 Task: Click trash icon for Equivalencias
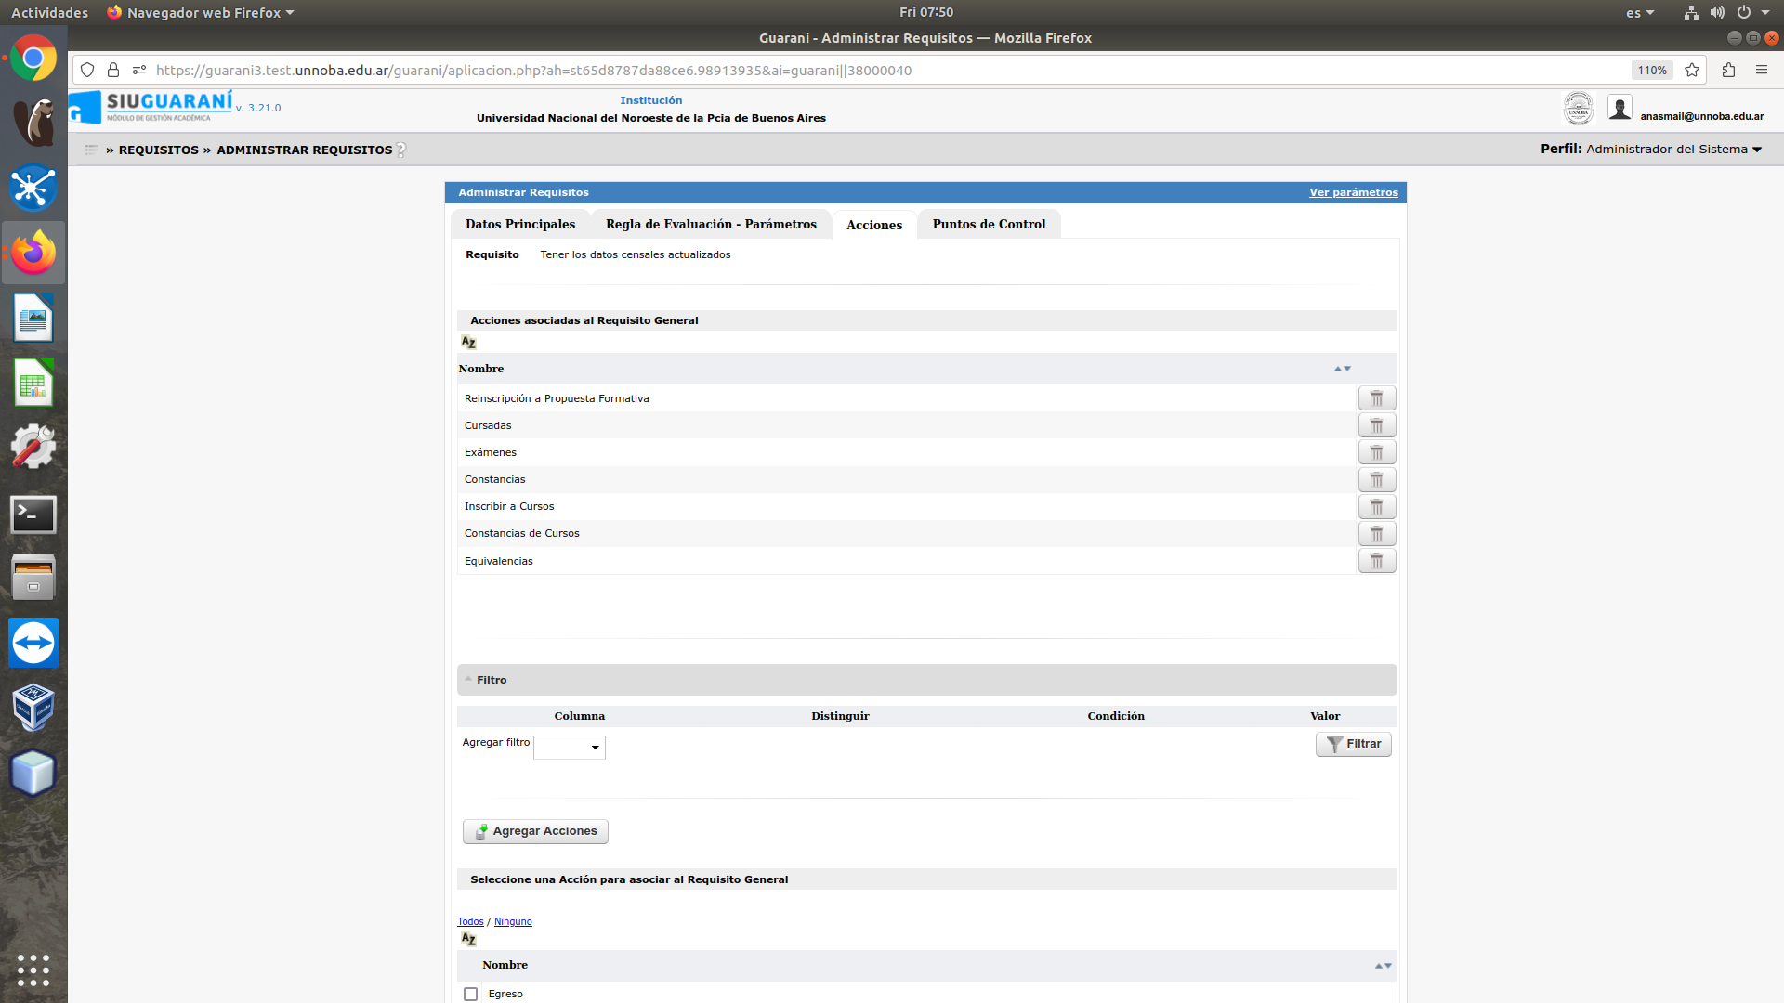[1376, 561]
